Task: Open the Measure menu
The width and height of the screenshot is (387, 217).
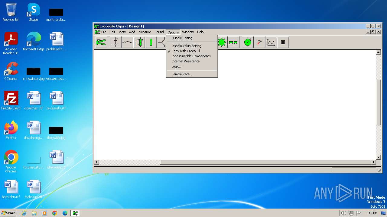Action: click(x=145, y=32)
